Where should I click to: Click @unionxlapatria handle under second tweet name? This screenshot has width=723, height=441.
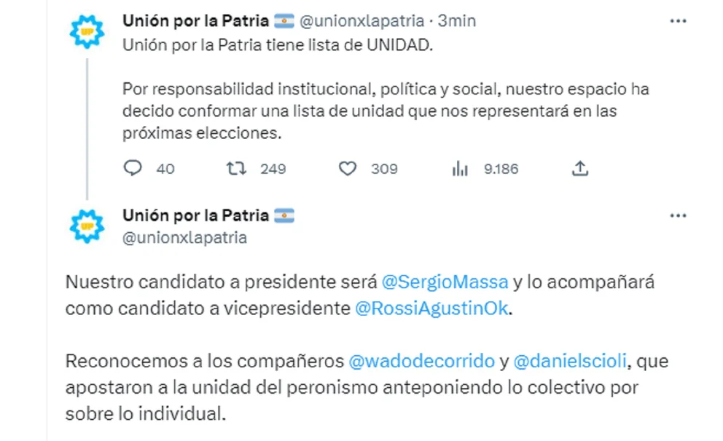[x=184, y=237]
